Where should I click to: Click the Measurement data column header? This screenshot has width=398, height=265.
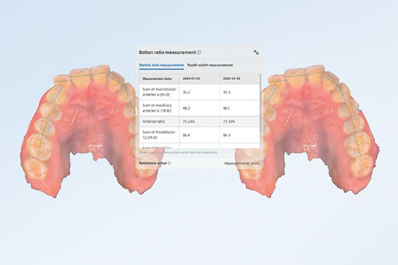tap(157, 79)
